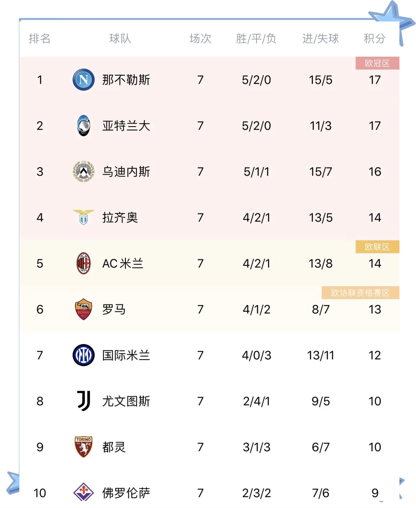Screen dimensions: 416x508
Task: Select the 胜/平/负 column header
Action: point(256,38)
